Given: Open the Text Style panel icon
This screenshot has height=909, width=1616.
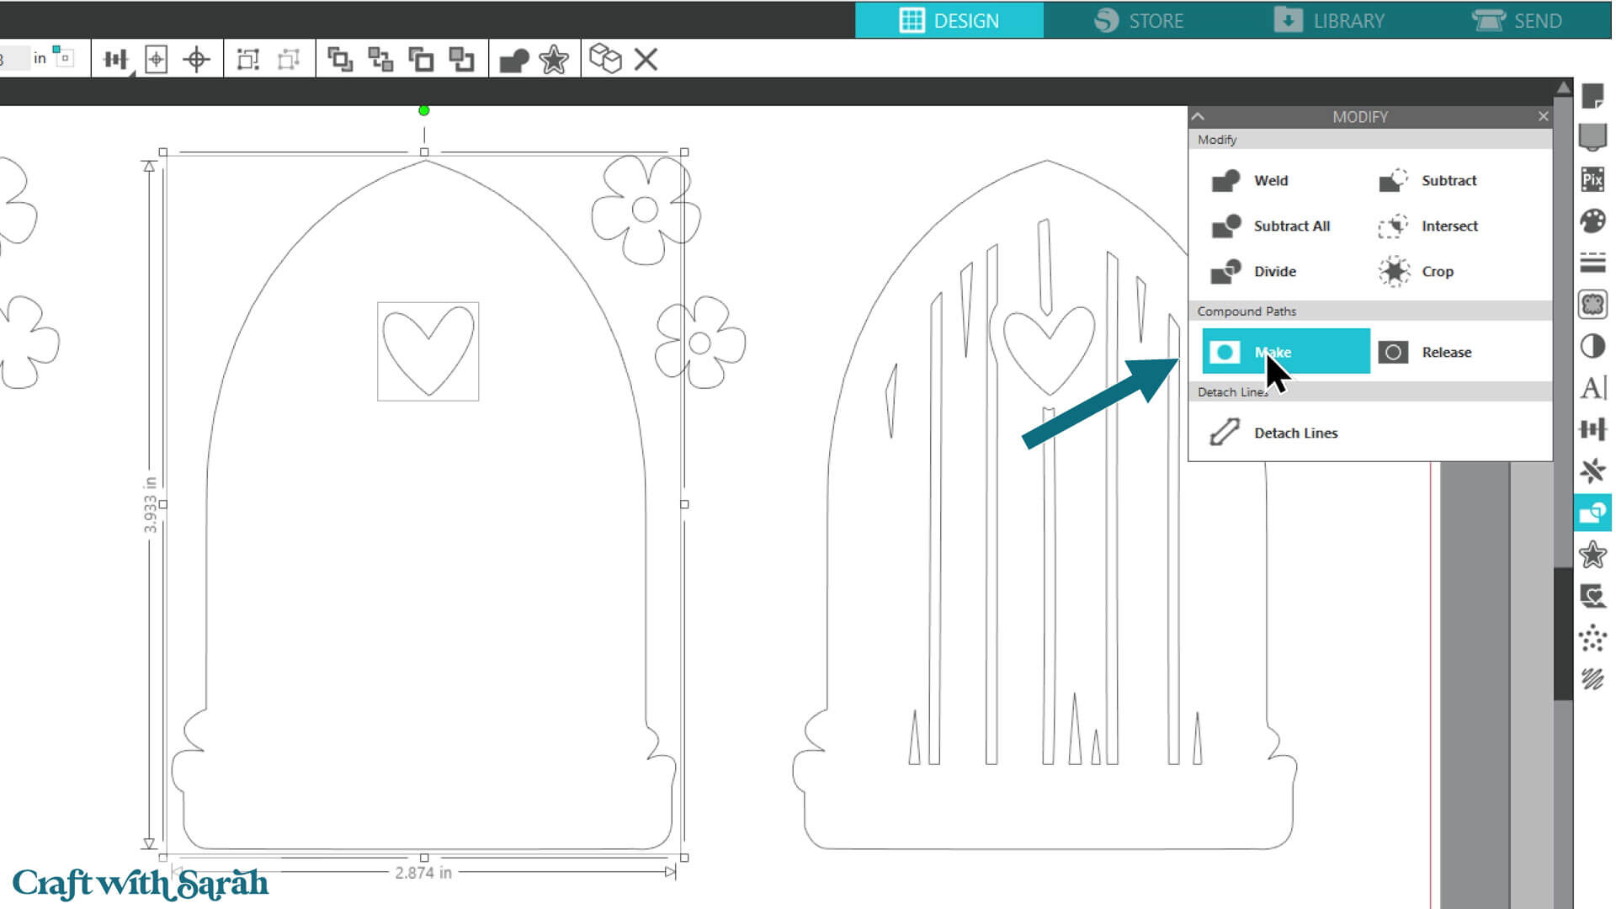Looking at the screenshot, I should click(x=1592, y=388).
